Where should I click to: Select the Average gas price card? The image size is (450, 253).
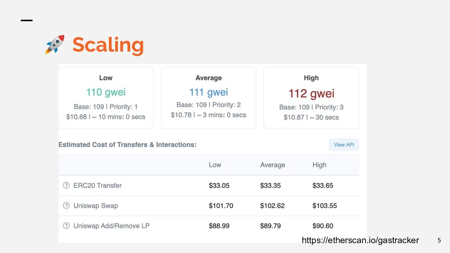pyautogui.click(x=208, y=98)
